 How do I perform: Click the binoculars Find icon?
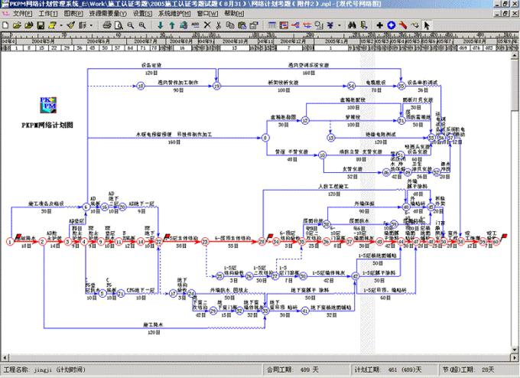[x=353, y=25]
